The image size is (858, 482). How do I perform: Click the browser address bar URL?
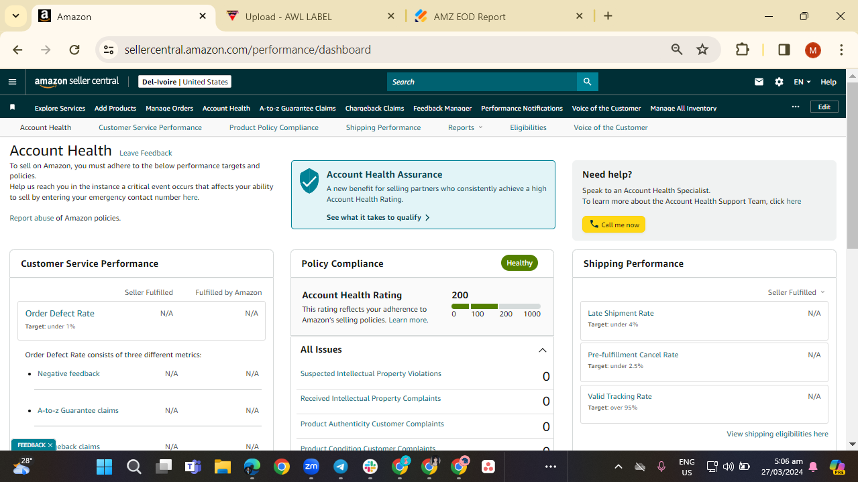[x=248, y=50]
